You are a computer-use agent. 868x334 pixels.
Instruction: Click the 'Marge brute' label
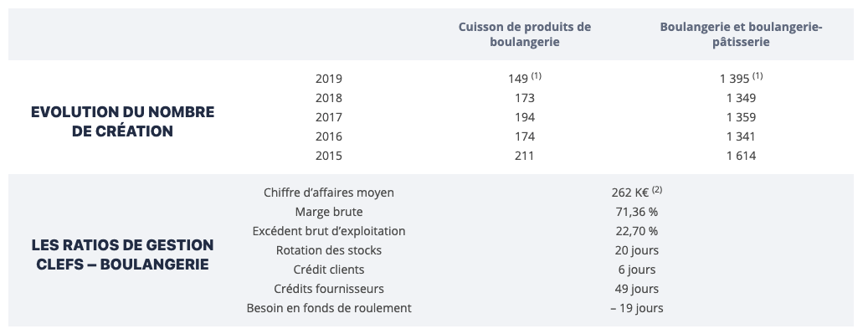pos(329,212)
